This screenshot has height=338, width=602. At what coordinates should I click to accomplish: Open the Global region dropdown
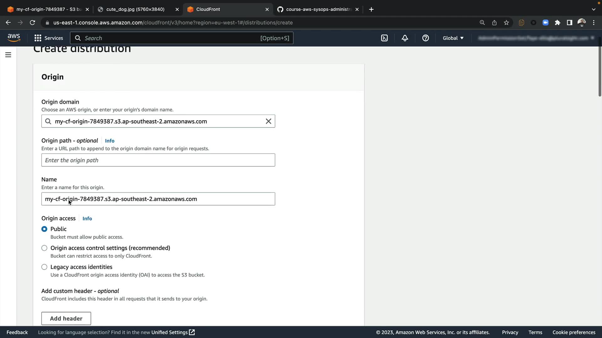click(x=453, y=38)
